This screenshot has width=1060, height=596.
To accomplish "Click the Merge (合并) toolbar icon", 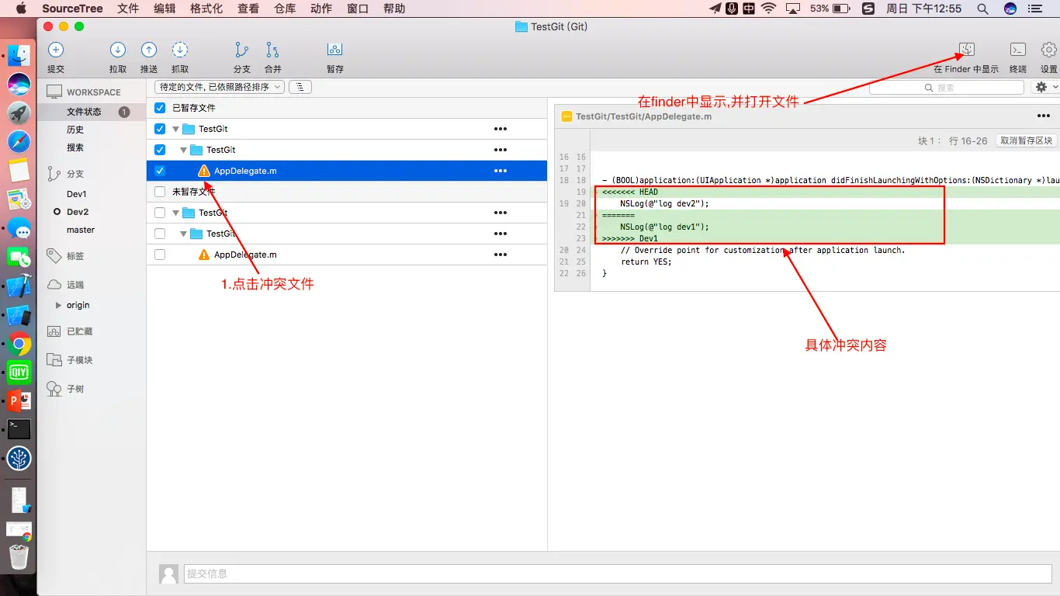I will [272, 50].
